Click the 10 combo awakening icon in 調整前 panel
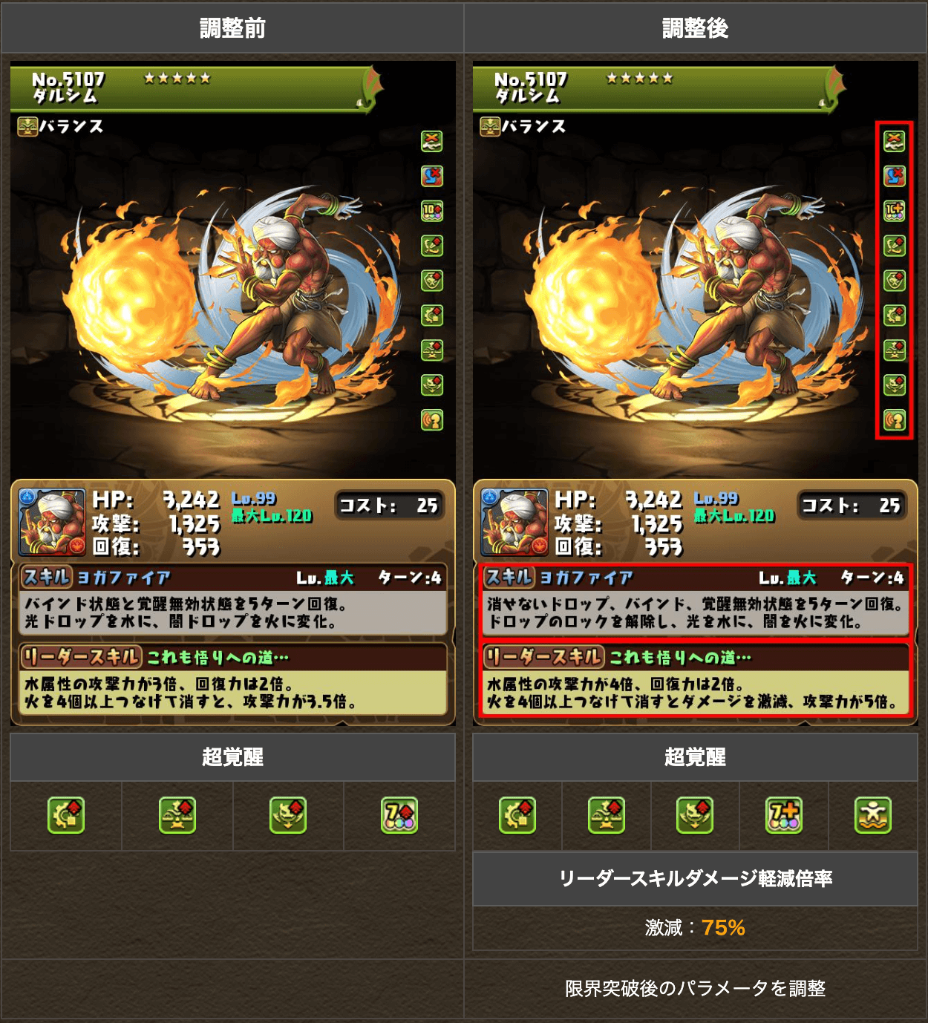The image size is (928, 1023). click(x=432, y=211)
